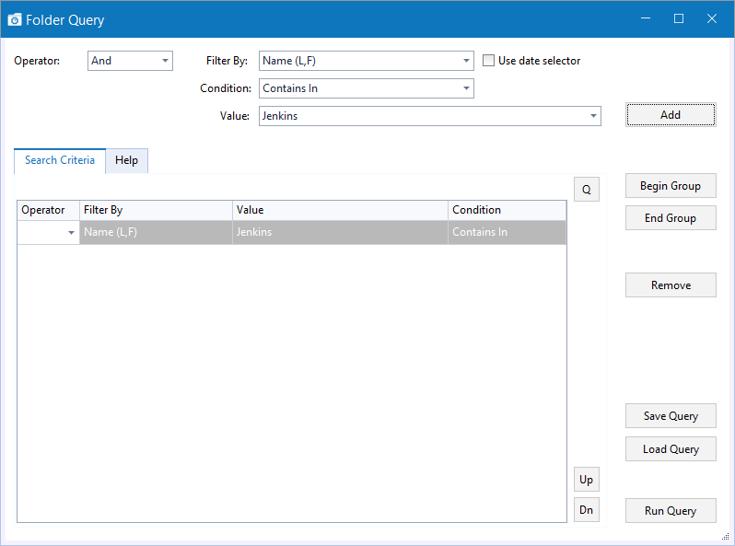Move criteria down with Dn button
The height and width of the screenshot is (546, 735).
[x=587, y=510]
